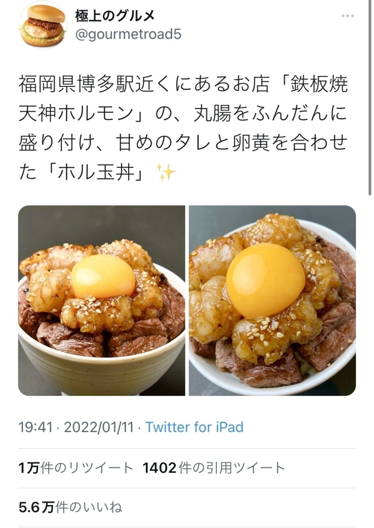Show the list of 1万 retweets
Image resolution: width=374 pixels, height=528 pixels.
tap(76, 468)
